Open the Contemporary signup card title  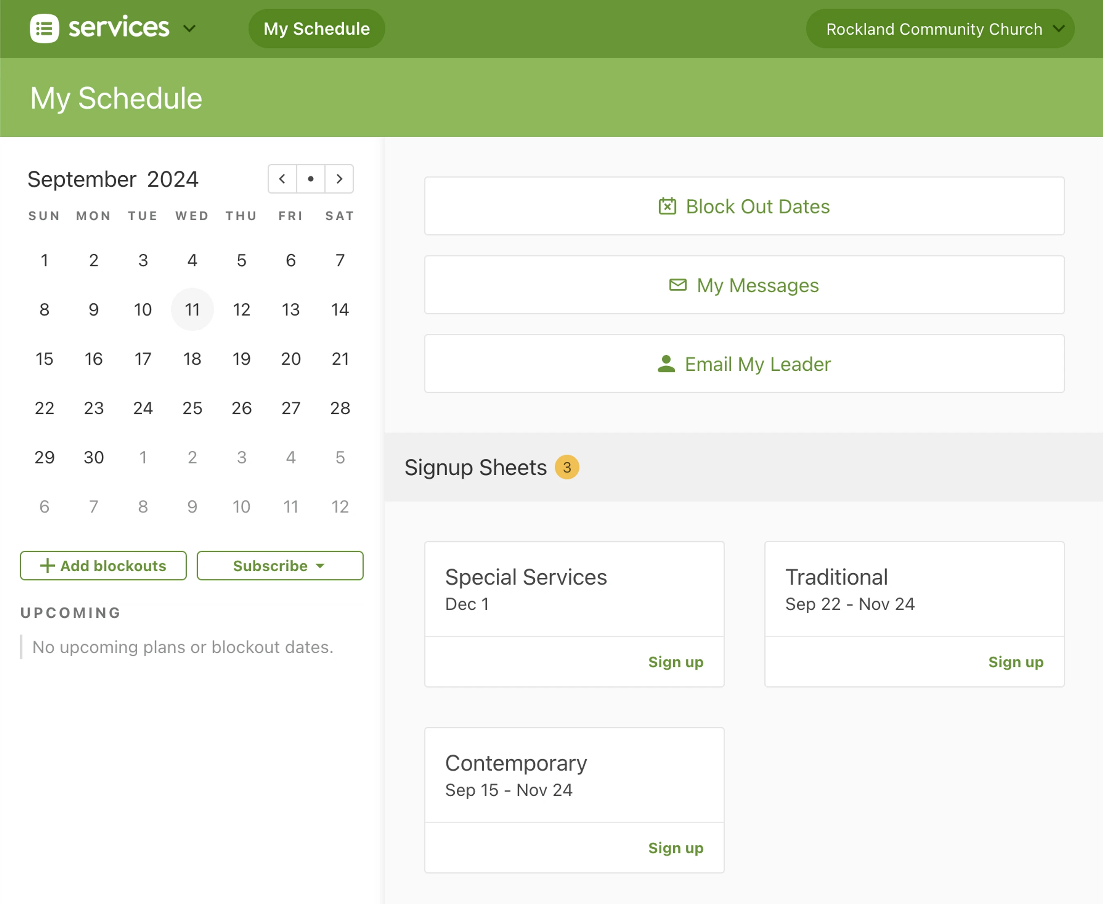click(x=516, y=764)
